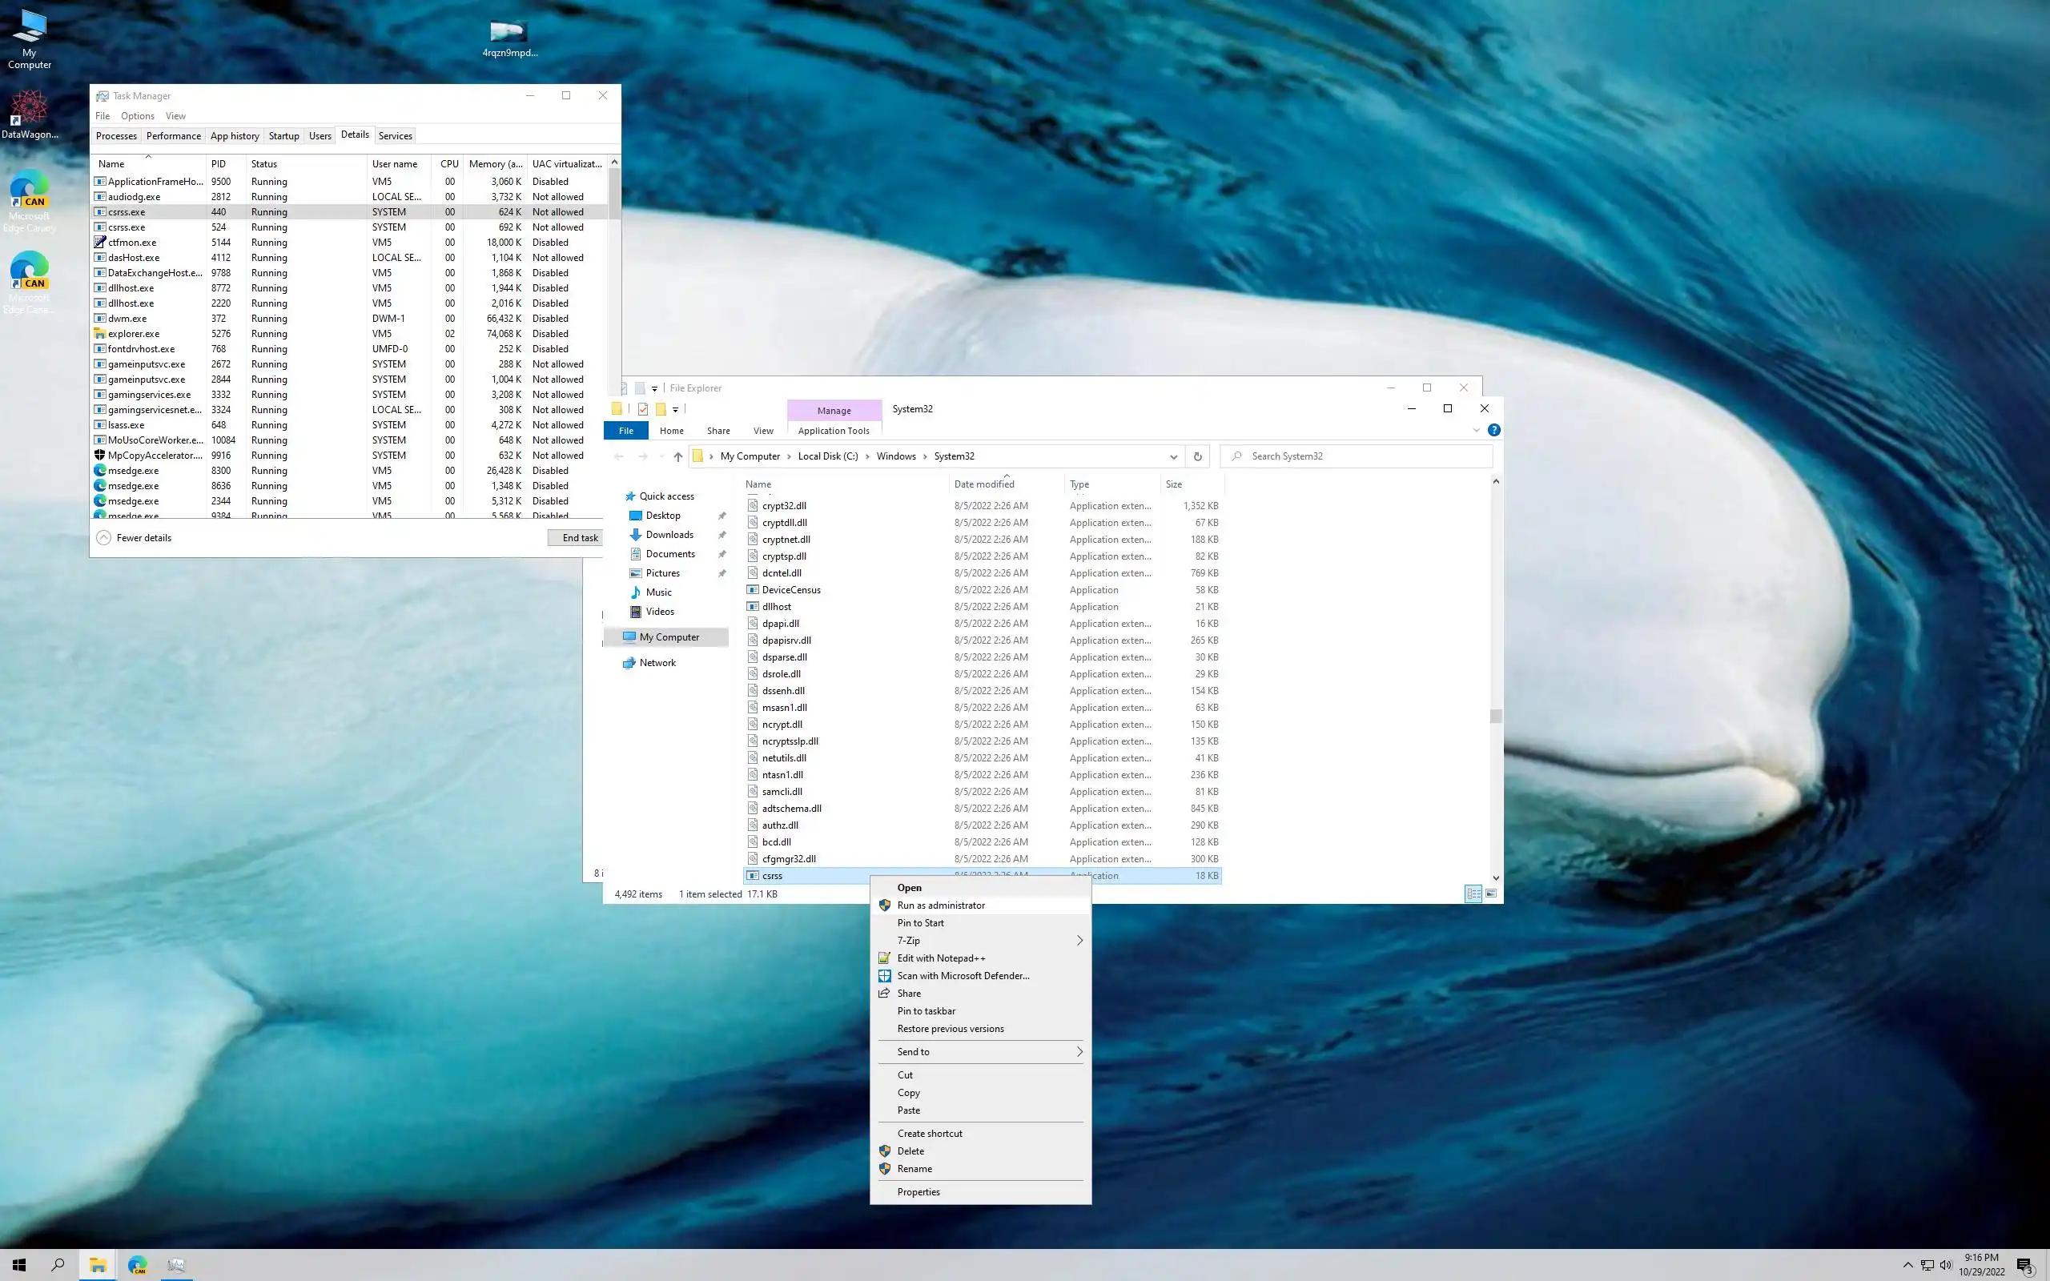Switch to large icons view button
Viewport: 2050px width, 1281px height.
click(1491, 893)
